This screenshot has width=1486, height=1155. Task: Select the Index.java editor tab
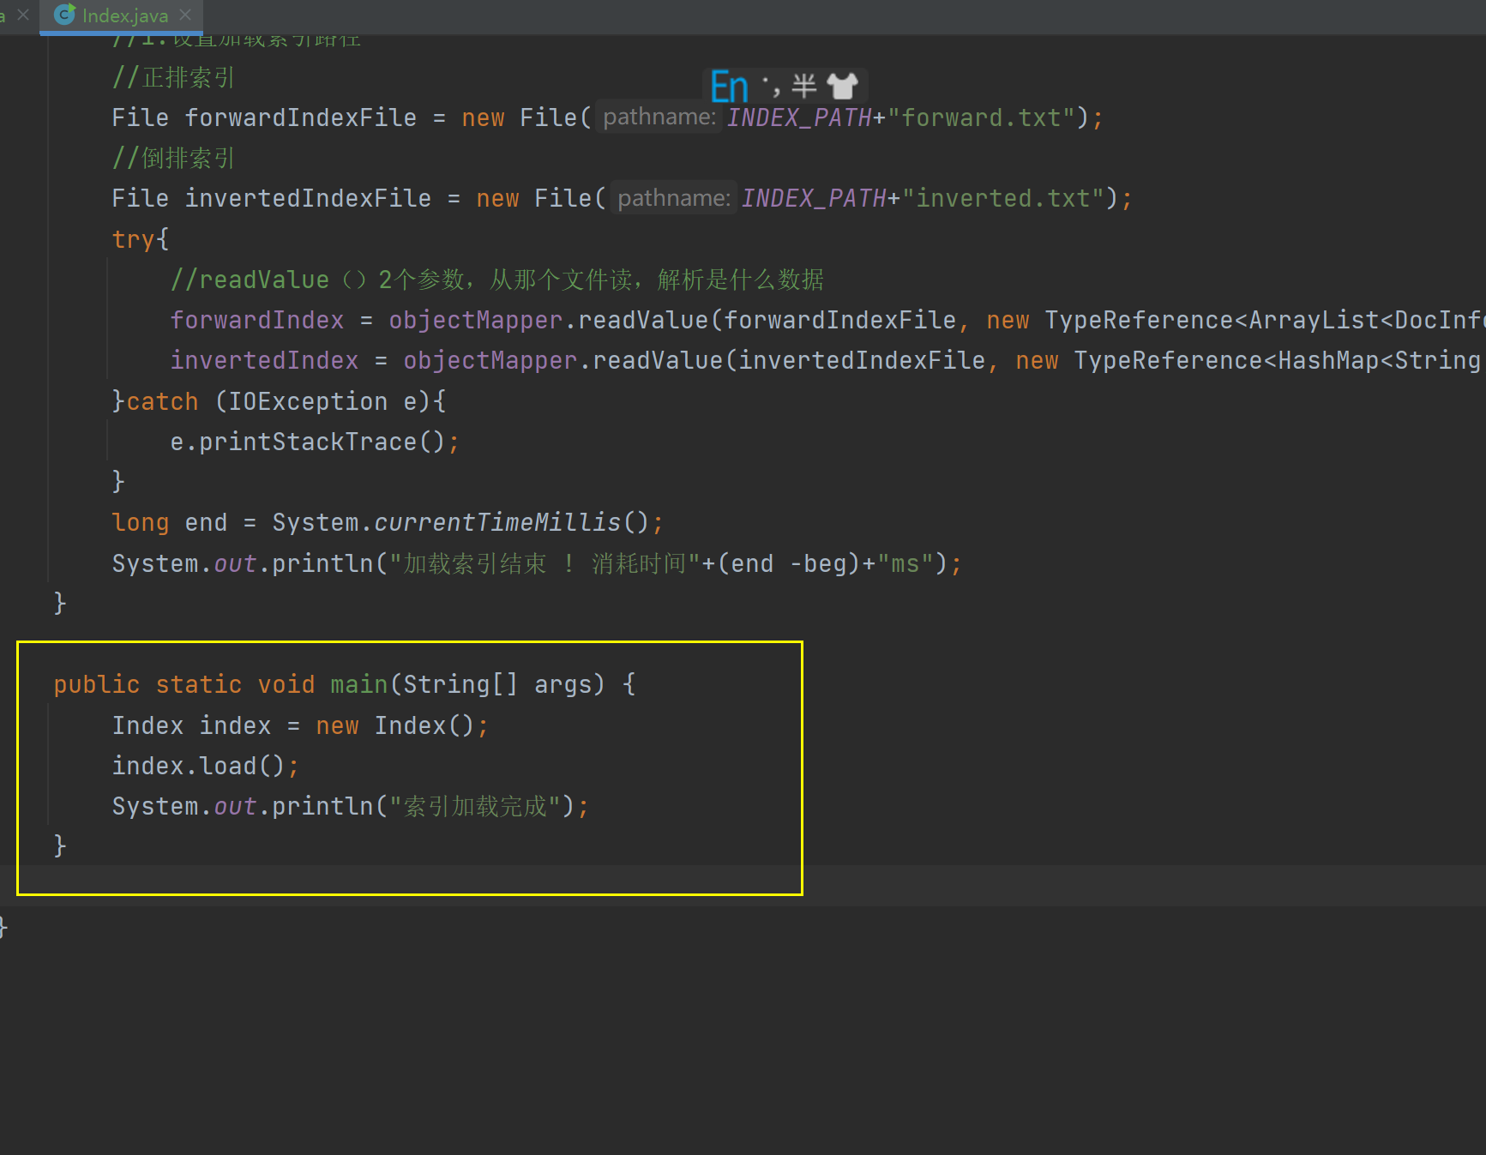[121, 15]
